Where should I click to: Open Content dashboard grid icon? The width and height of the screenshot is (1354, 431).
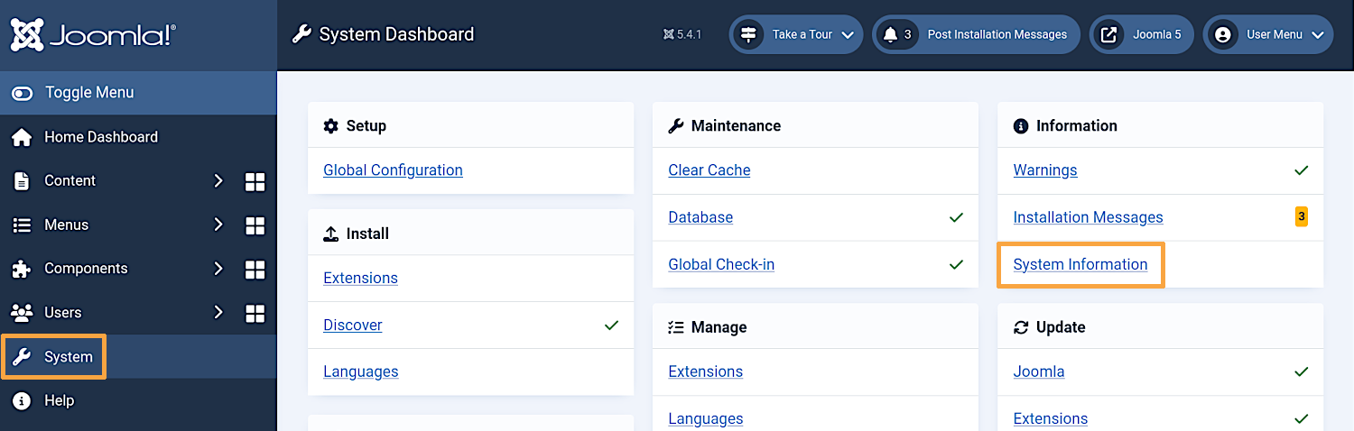point(255,181)
